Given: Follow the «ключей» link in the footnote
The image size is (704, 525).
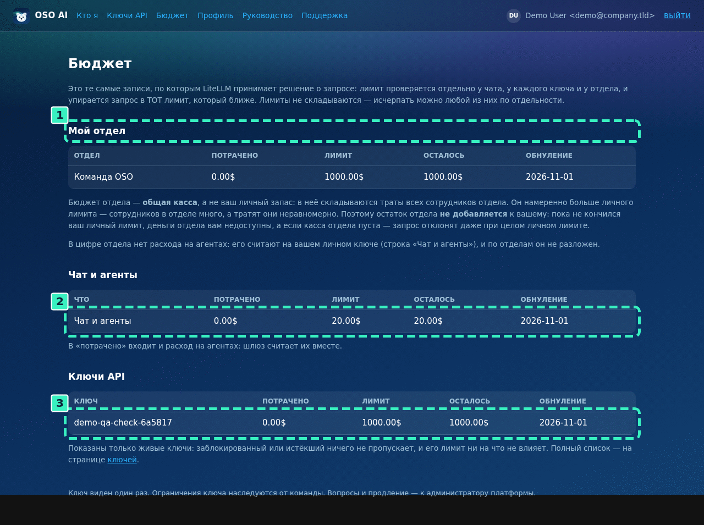Looking at the screenshot, I should click(122, 460).
